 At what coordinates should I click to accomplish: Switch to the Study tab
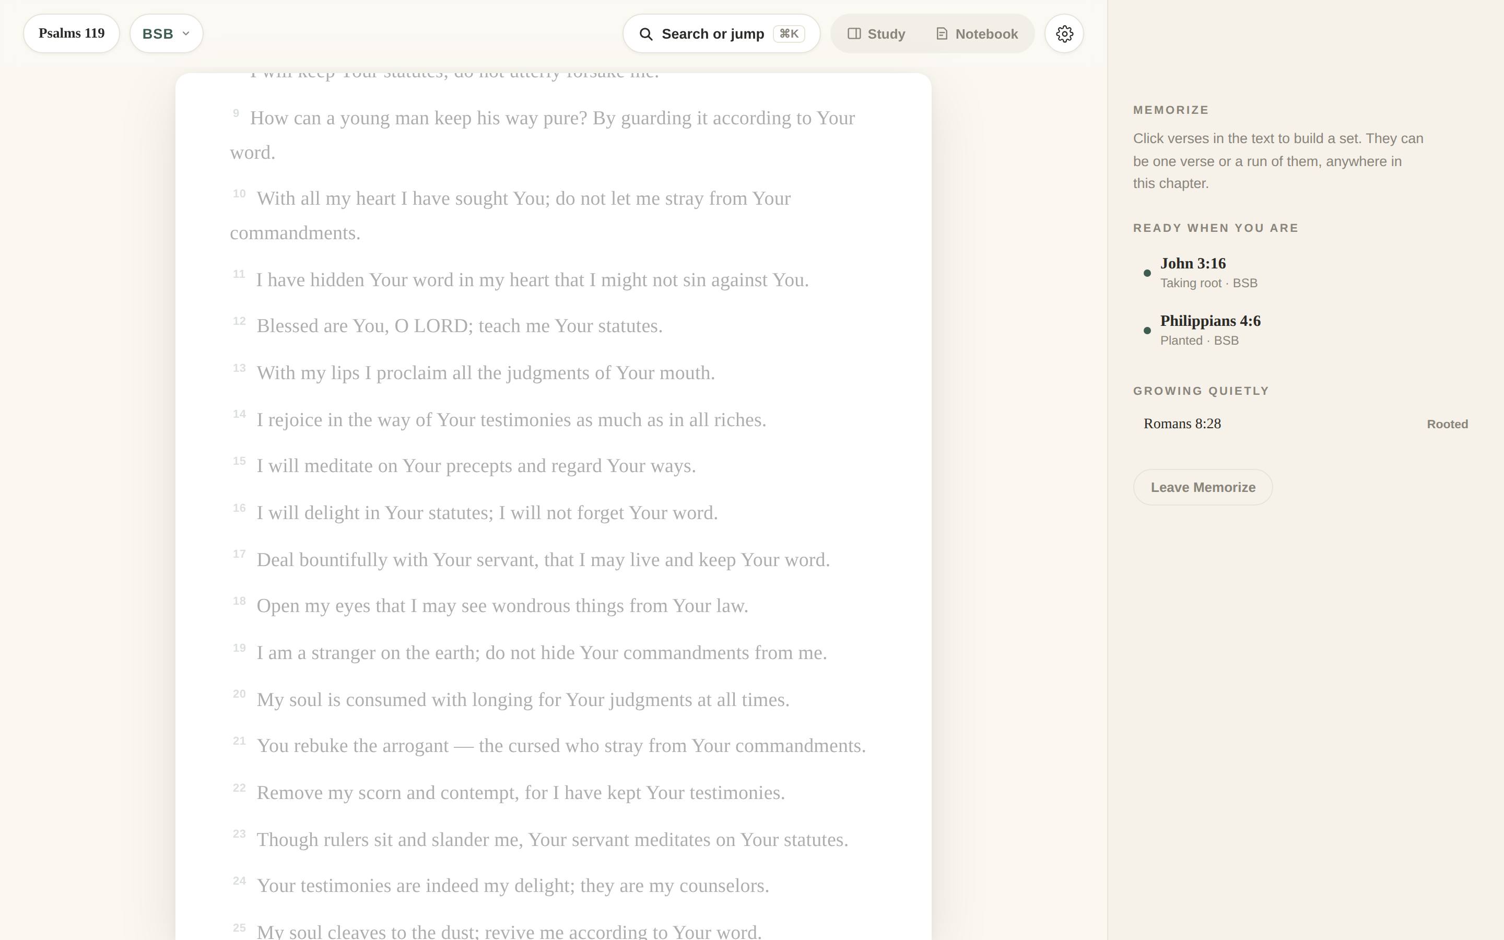tap(876, 33)
